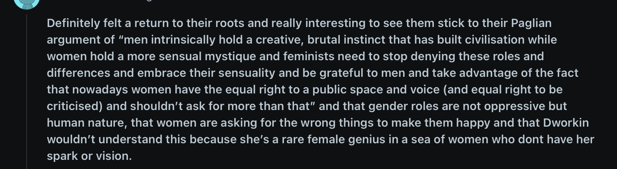This screenshot has width=617, height=169.
Task: Click the name "Dworkin" in the comment
Action: [566, 123]
